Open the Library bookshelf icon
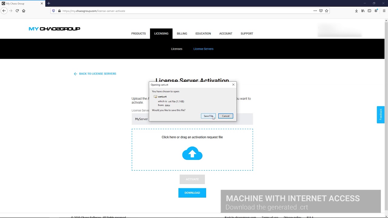 coord(363,11)
